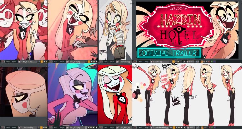Viewport: 242px width, 129px height.
Task: Open editor type selector in IMG_0161.png panel
Action: [x=3, y=61]
